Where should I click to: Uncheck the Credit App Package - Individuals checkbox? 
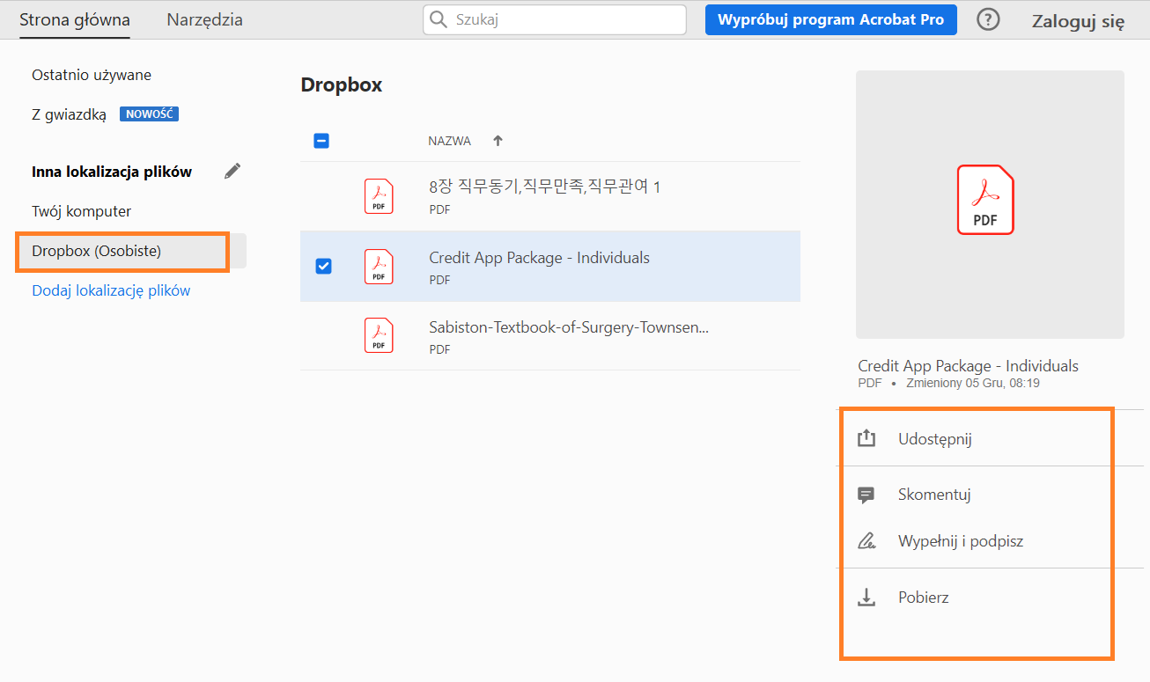pos(323,266)
